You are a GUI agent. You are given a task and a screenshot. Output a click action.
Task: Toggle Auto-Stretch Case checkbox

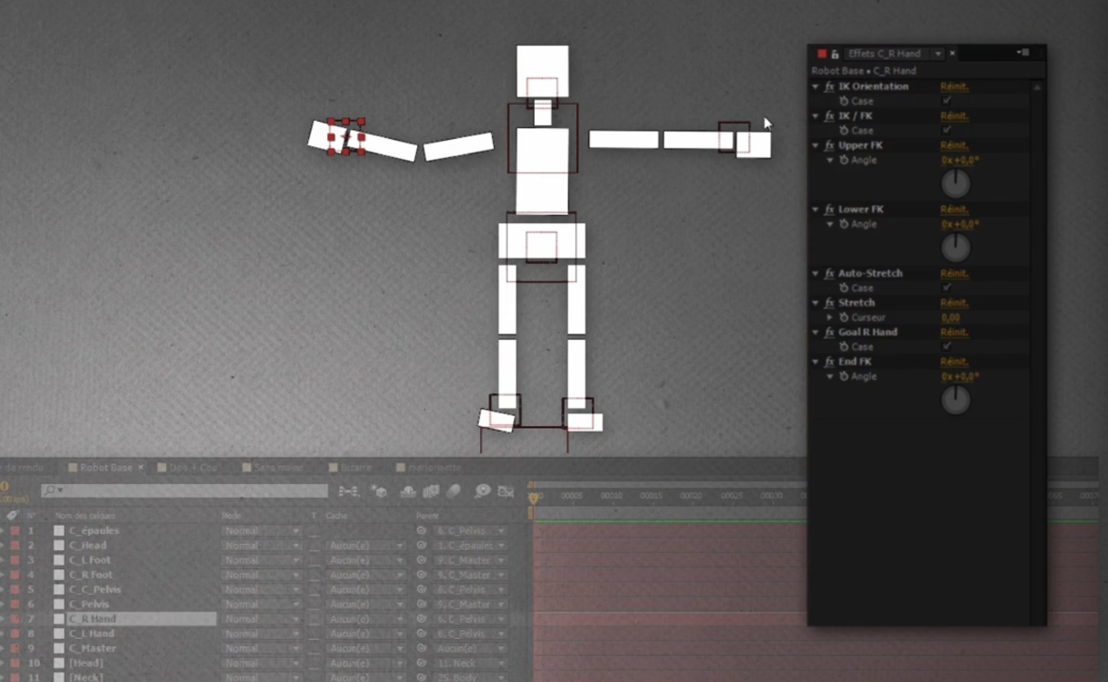(947, 288)
